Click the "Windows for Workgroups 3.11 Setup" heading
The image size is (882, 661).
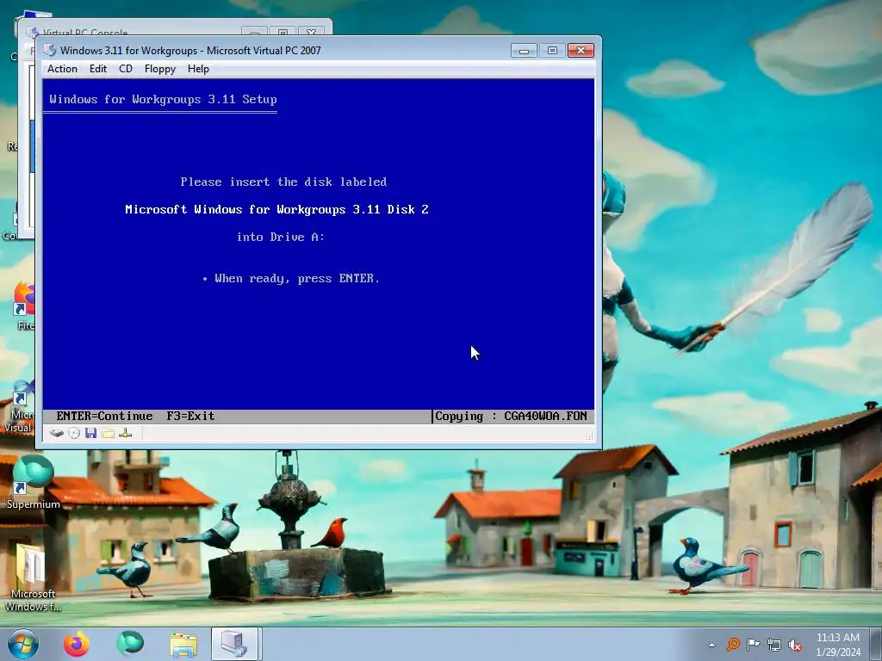163,100
